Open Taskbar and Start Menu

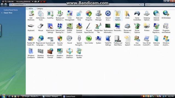click(x=118, y=41)
